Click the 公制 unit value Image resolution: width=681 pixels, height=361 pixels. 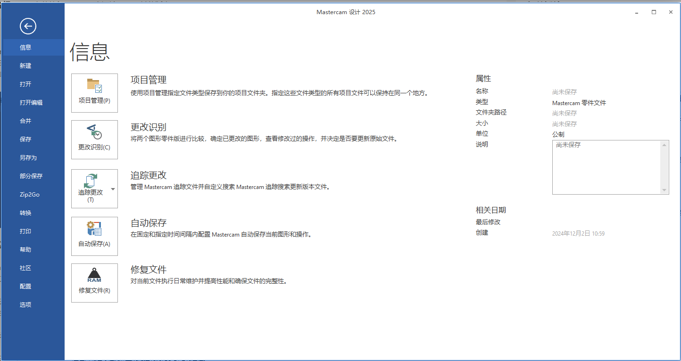(x=558, y=134)
